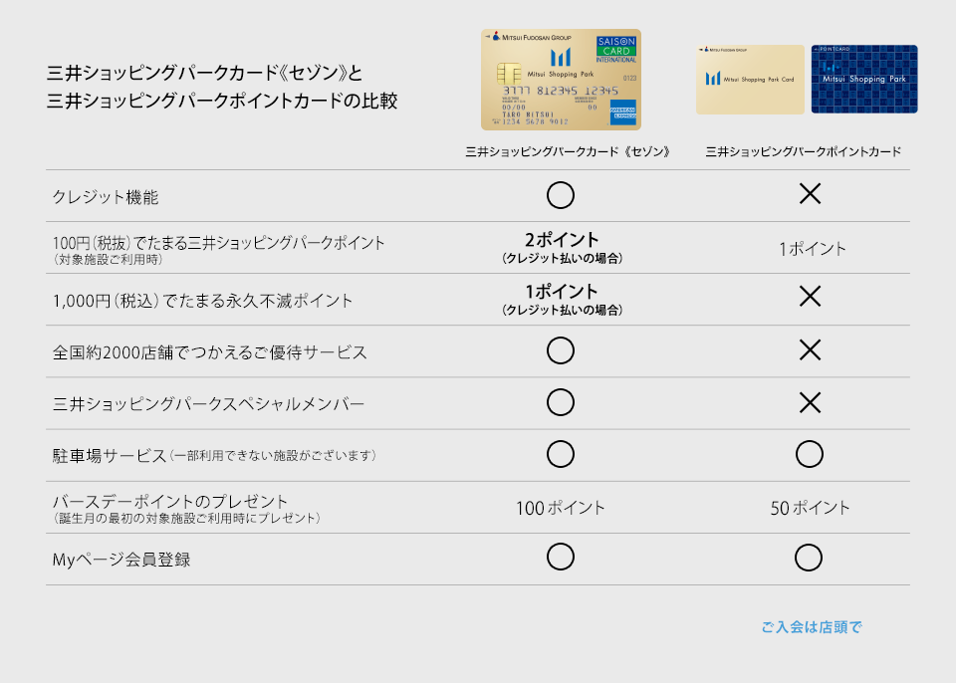This screenshot has width=956, height=683.
Task: Click the cross mark in the ご優待サービス row
Action: click(810, 350)
